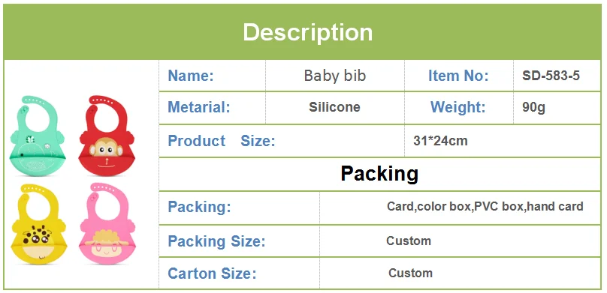Click the Weight: label

[458, 107]
